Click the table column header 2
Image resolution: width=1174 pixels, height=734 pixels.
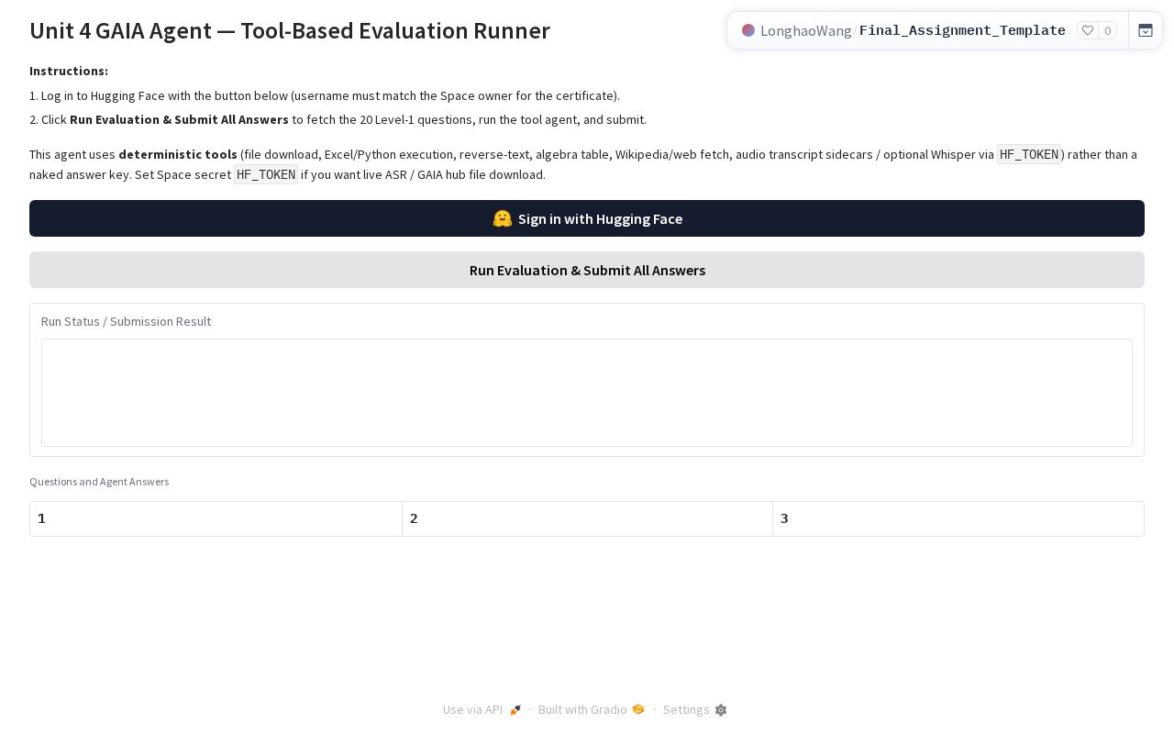click(587, 518)
